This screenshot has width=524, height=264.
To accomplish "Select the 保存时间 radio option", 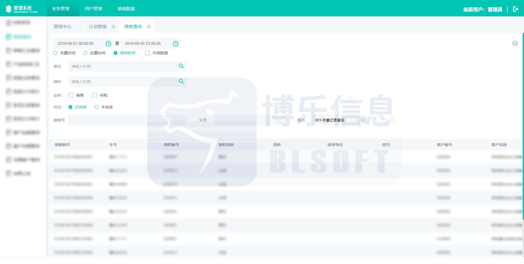I will 116,53.
